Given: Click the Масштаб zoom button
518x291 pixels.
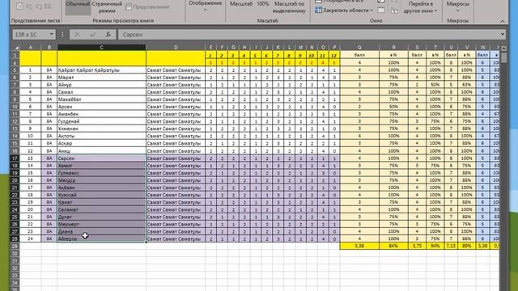Looking at the screenshot, I should pos(241,4).
